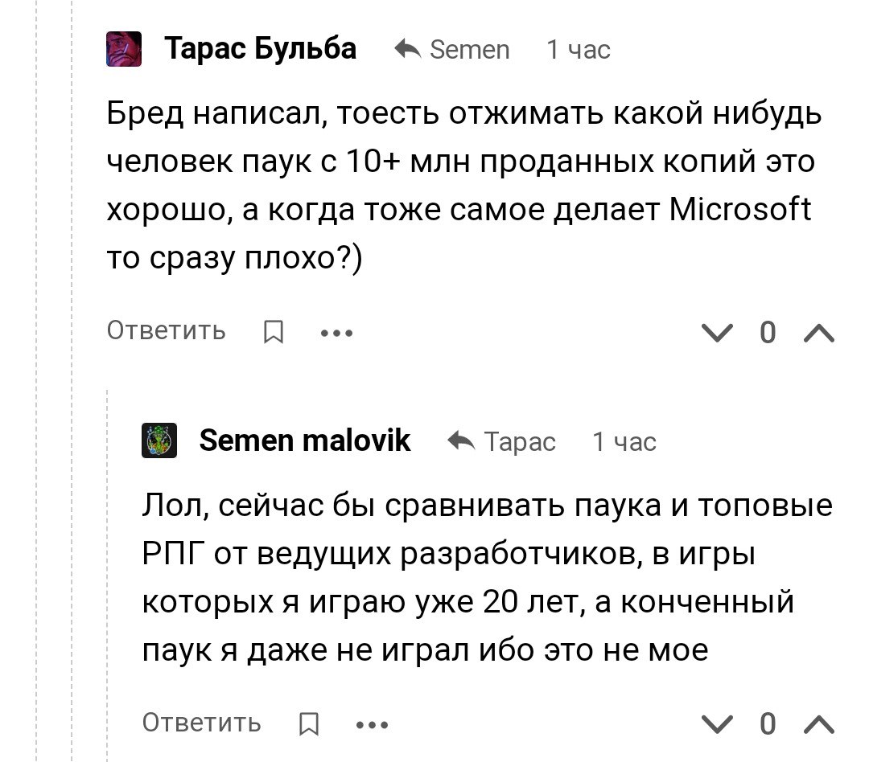869x762 pixels.
Task: Upvote Semen malovik's comment
Action: click(818, 724)
